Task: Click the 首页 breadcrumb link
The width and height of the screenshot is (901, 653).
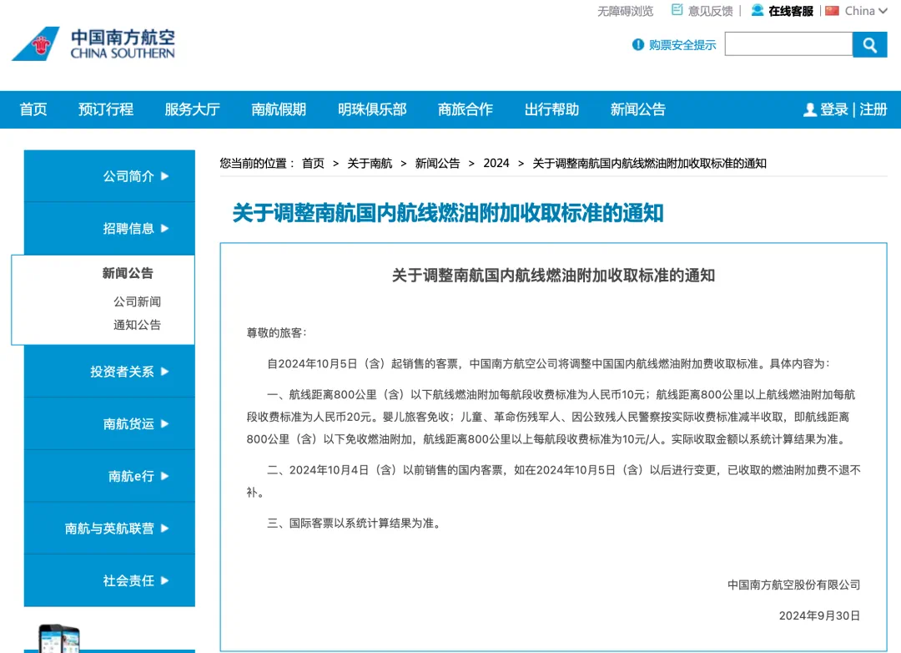Action: coord(313,163)
